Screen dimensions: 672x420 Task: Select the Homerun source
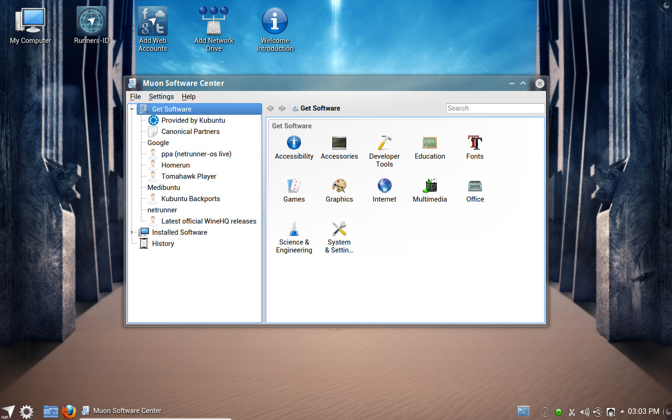pos(175,165)
